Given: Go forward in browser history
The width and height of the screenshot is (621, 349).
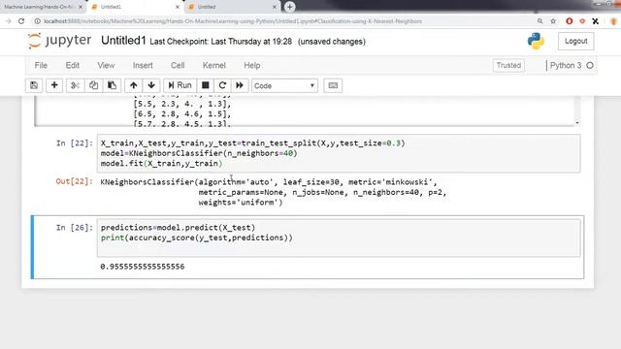Looking at the screenshot, I should (x=8, y=21).
